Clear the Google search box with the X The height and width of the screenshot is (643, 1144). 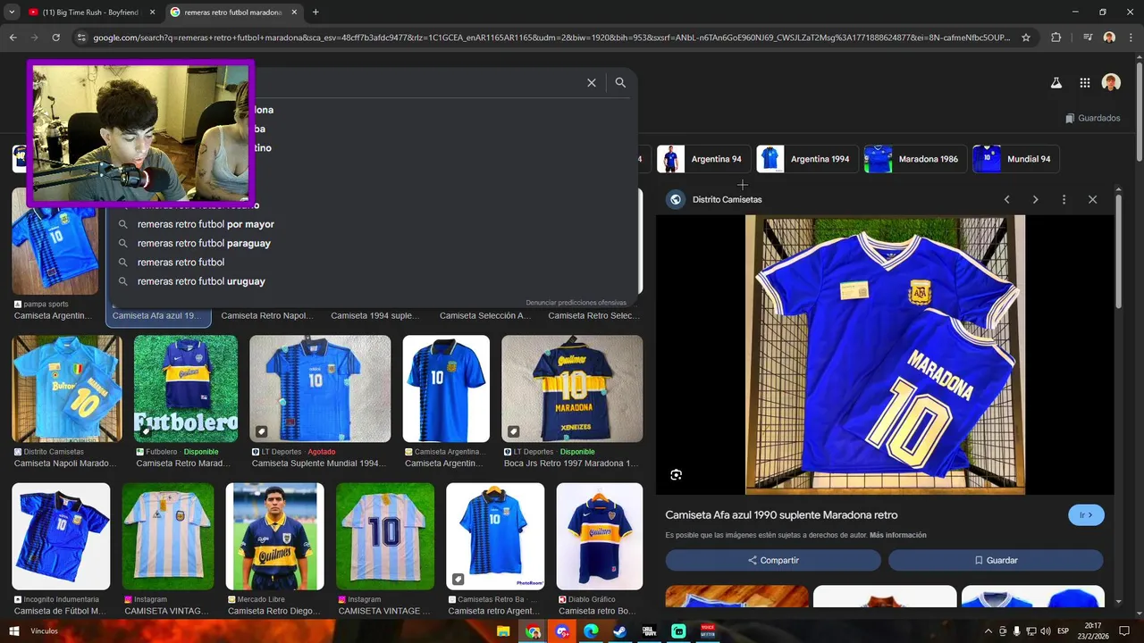(591, 82)
